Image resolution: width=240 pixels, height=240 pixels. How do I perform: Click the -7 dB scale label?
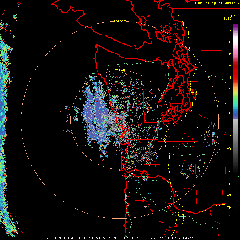[x=229, y=196]
